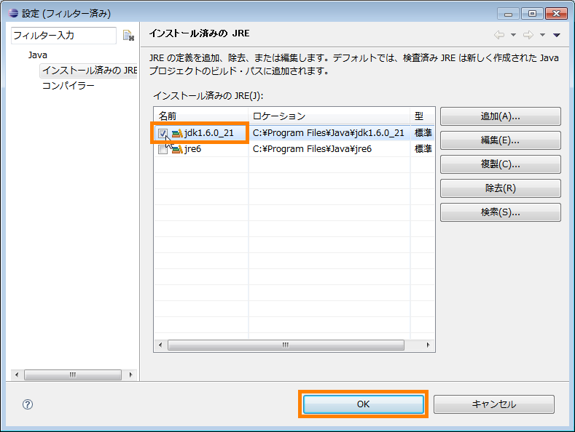Uncheck the jdk1.6.0_21 checkbox
Image resolution: width=575 pixels, height=432 pixels.
point(163,134)
